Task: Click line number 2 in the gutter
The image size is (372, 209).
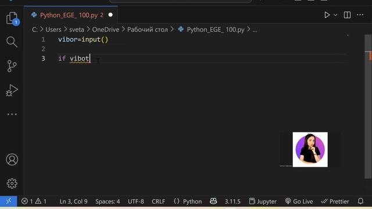Action: [43, 49]
